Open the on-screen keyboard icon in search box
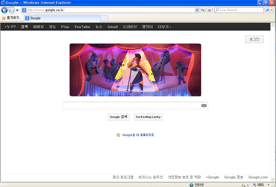Screen dimensions: 276x187 (204, 106)
